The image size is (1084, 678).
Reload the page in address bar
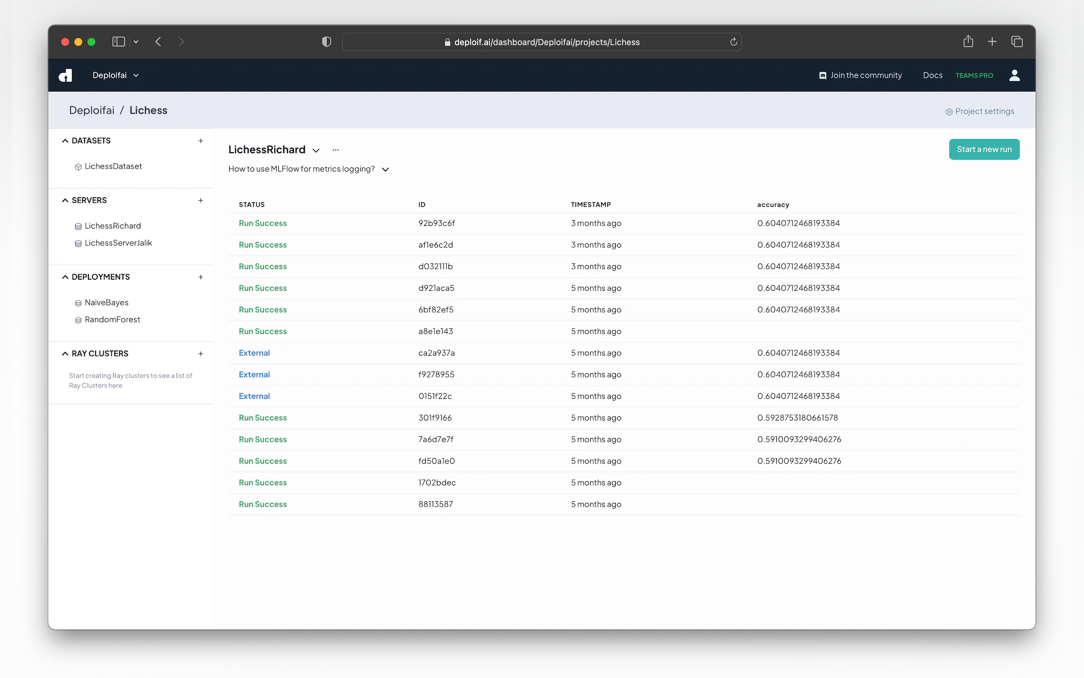point(733,42)
